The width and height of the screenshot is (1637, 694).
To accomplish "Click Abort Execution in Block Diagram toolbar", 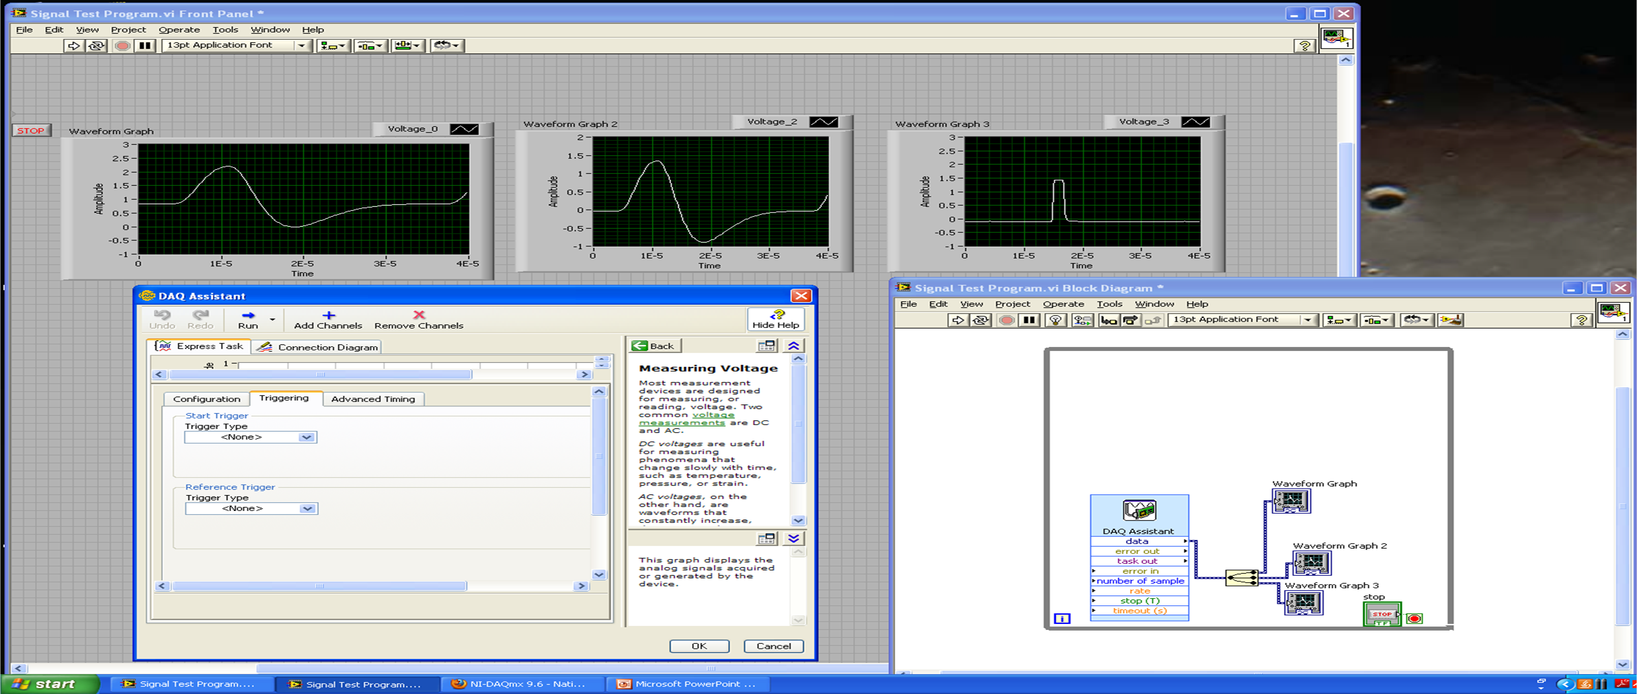I will (1006, 320).
